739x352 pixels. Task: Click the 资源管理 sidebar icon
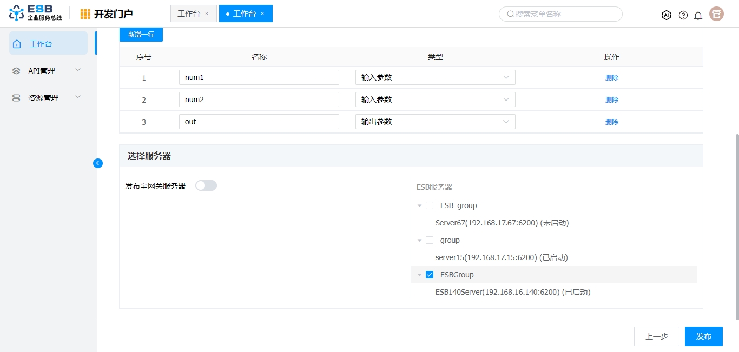[x=16, y=98]
